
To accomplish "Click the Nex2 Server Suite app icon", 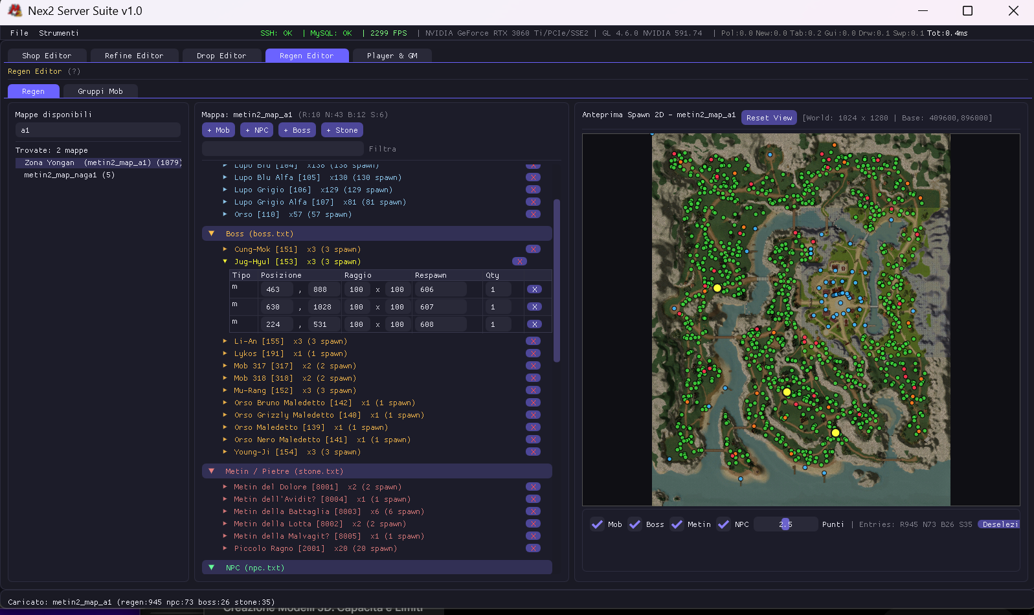I will 14,11.
